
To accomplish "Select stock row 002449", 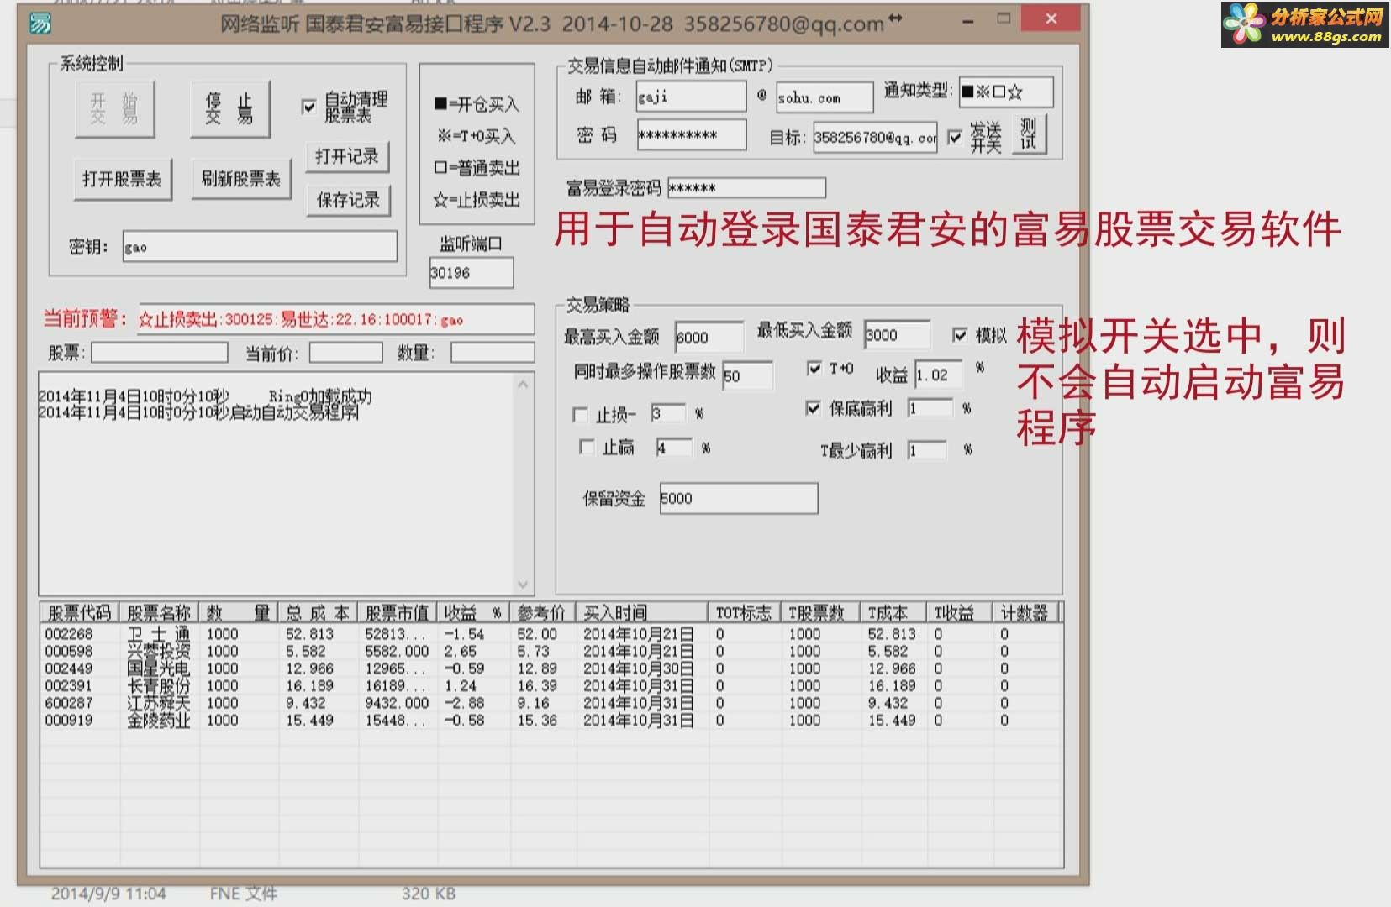I will click(551, 668).
